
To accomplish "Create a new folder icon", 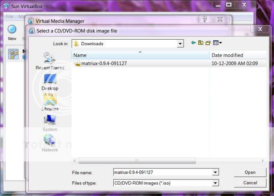I will [x=208, y=42].
